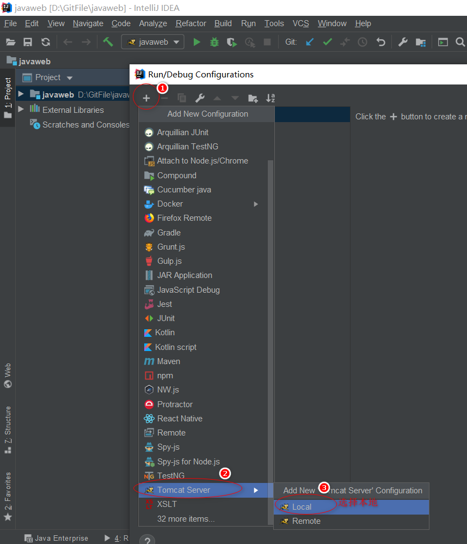Open the VCS menu
This screenshot has height=544, width=467.
[x=300, y=23]
